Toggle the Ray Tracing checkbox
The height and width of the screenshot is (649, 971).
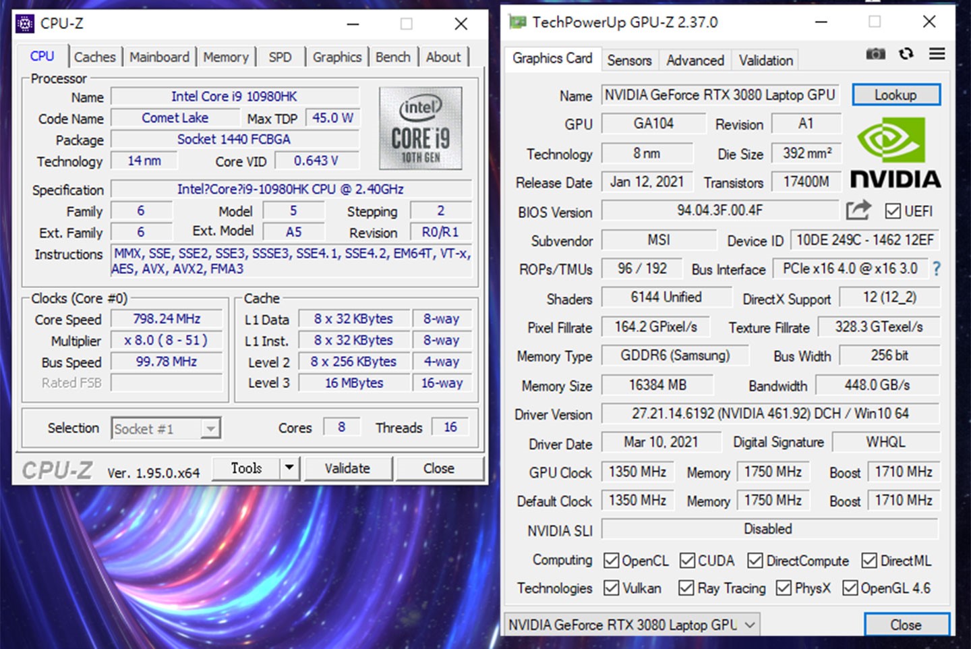coord(686,588)
